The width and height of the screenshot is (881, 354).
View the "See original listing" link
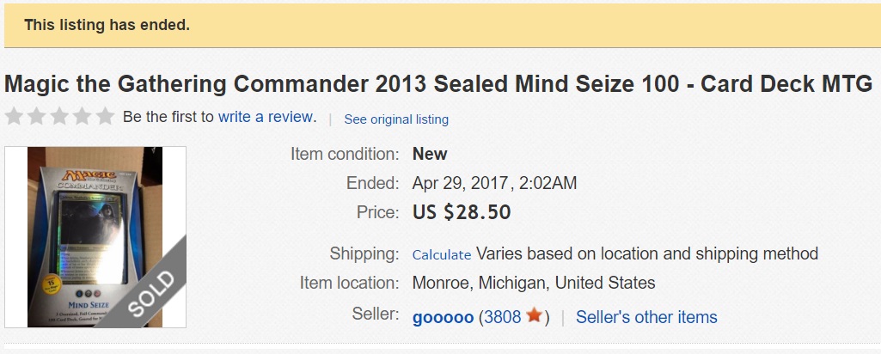coord(396,119)
